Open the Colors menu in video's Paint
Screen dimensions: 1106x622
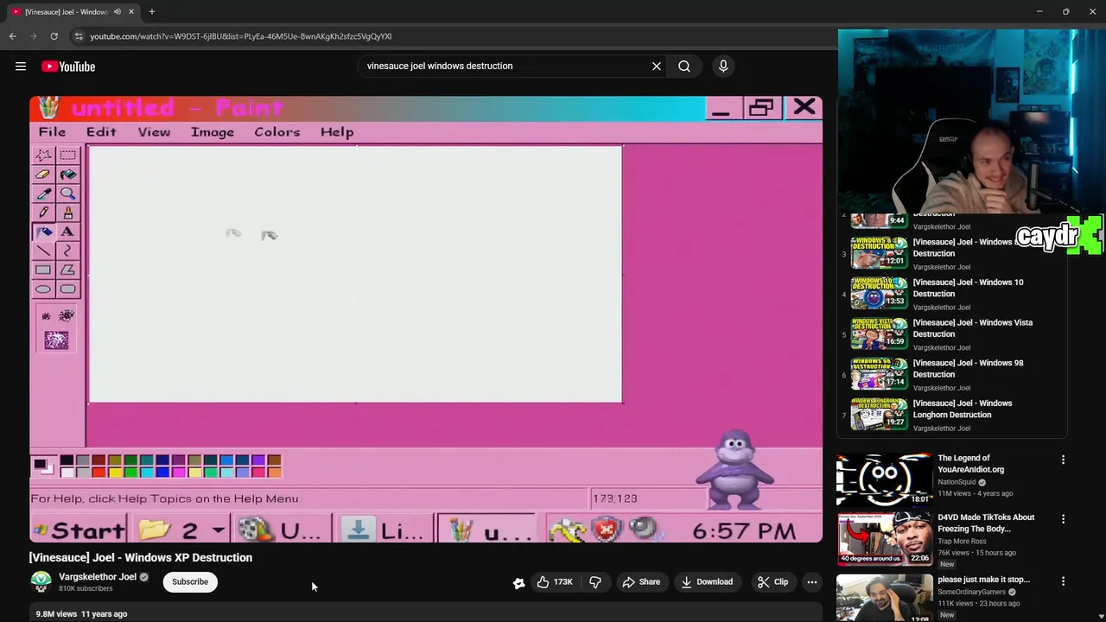tap(277, 132)
